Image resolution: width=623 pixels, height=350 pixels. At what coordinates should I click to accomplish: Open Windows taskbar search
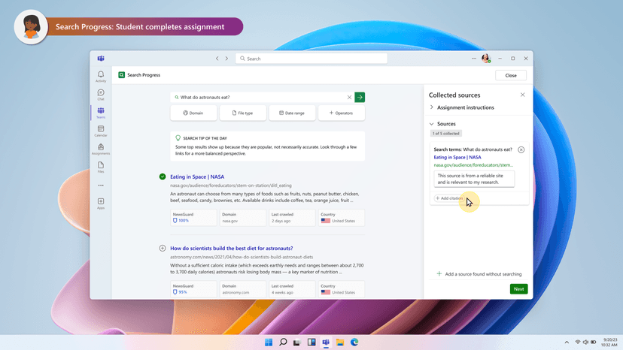283,342
